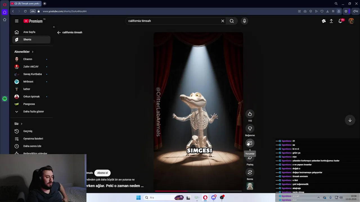Subscribe with the Abone ol button
360x202 pixels.
pos(102,173)
